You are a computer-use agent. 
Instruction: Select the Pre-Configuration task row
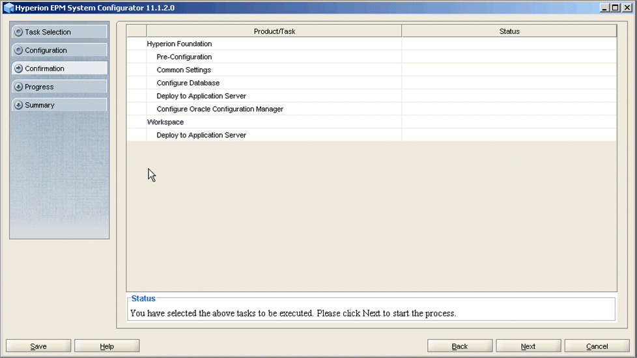point(371,57)
